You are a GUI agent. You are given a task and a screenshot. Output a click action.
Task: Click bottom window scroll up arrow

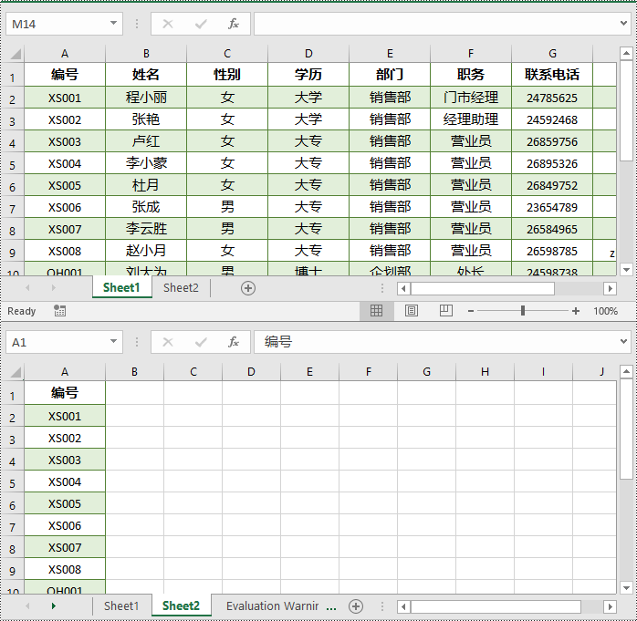click(x=626, y=371)
